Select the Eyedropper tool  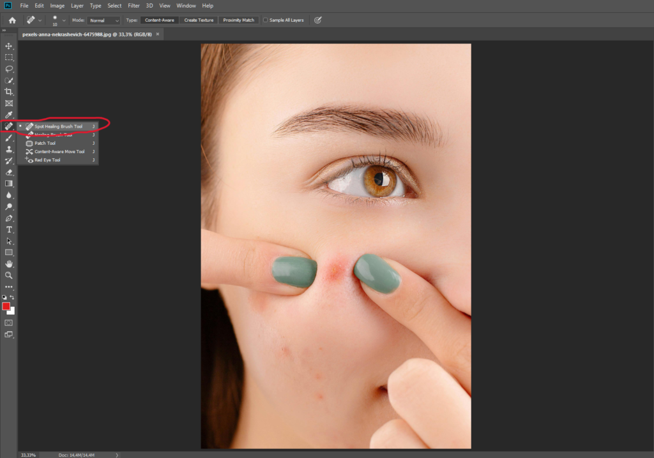(9, 114)
